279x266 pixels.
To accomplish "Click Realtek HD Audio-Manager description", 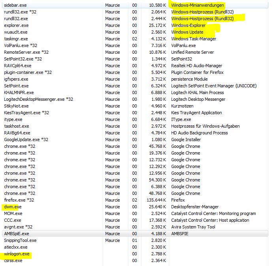I will pyautogui.click(x=197, y=66).
